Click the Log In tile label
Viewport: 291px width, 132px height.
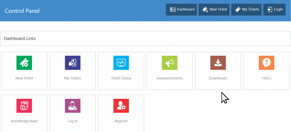[72, 121]
